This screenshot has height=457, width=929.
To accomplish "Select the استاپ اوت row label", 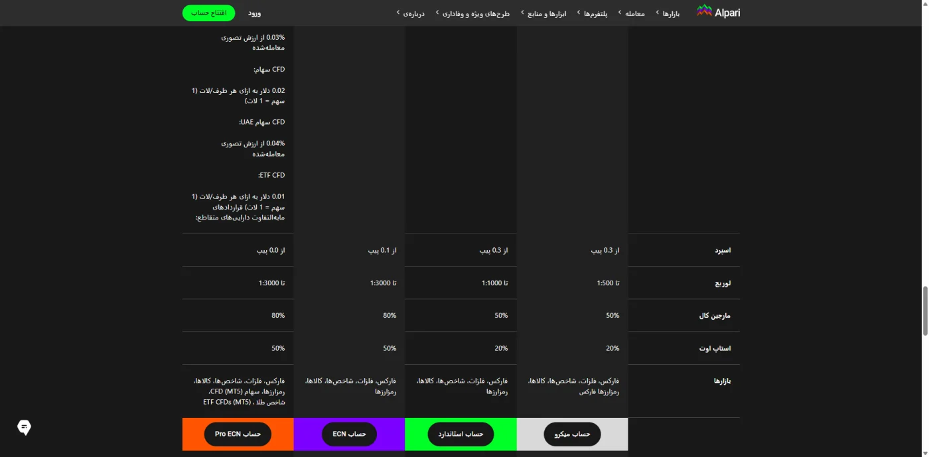I will (715, 348).
